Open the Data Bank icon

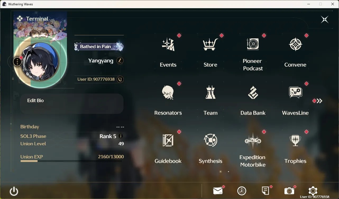253,92
